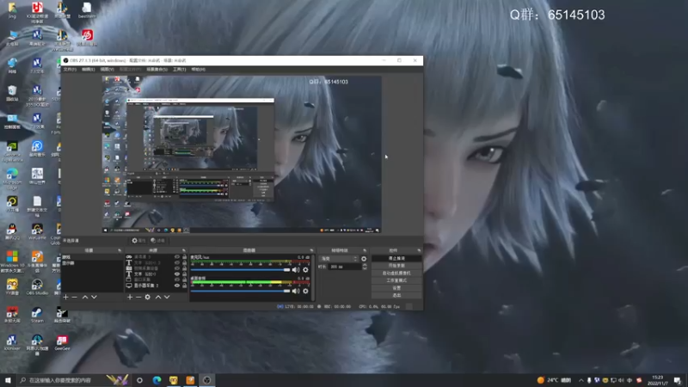This screenshot has width=688, height=387.
Task: Open the 编辑(E) menu
Action: (x=89, y=70)
